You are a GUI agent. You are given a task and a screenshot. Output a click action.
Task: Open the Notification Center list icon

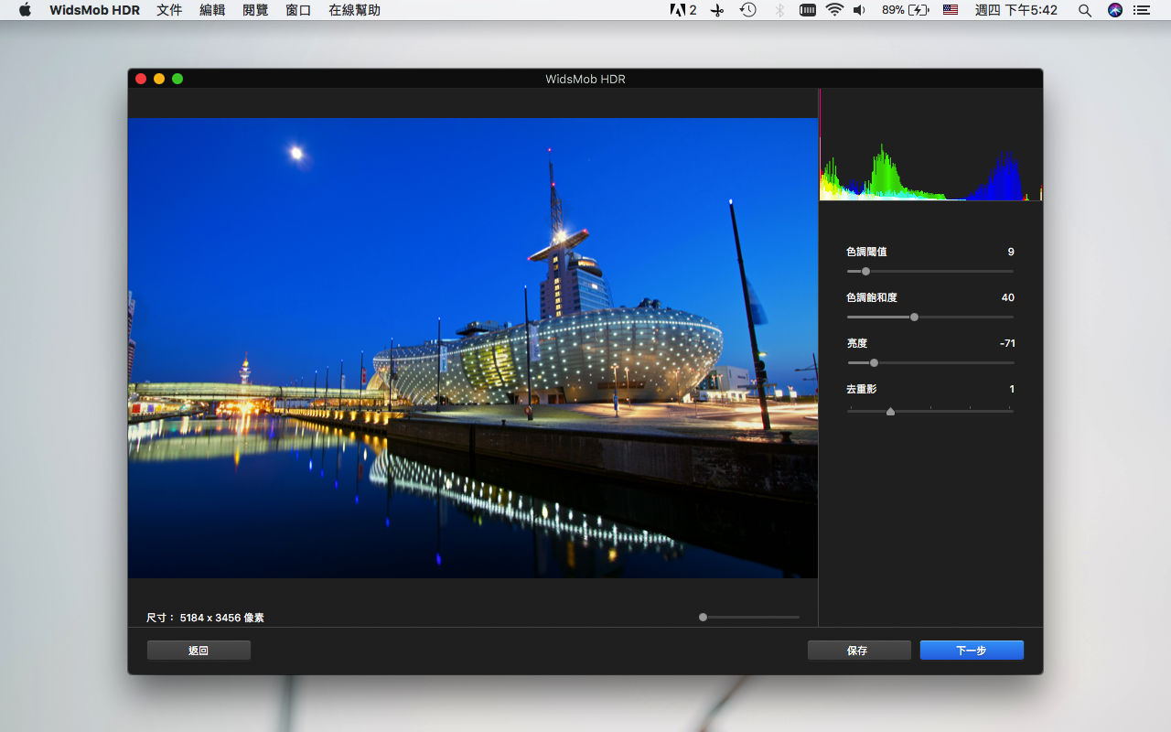(x=1141, y=10)
